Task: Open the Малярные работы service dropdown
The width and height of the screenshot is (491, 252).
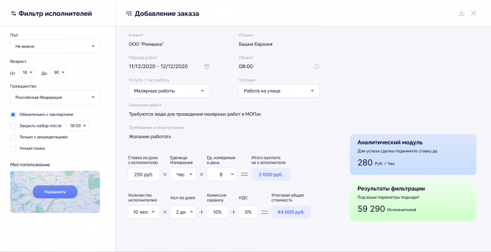Action: [x=169, y=91]
